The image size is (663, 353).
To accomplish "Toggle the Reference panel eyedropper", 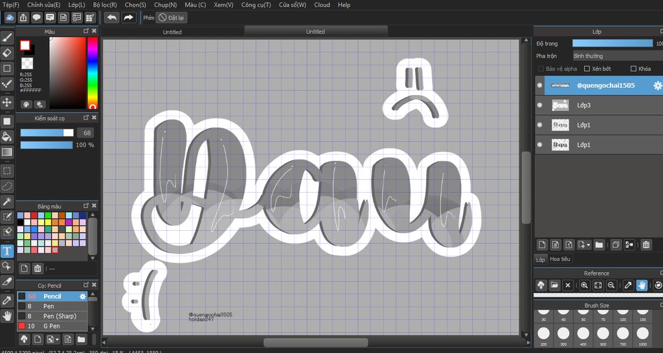I will coord(628,286).
